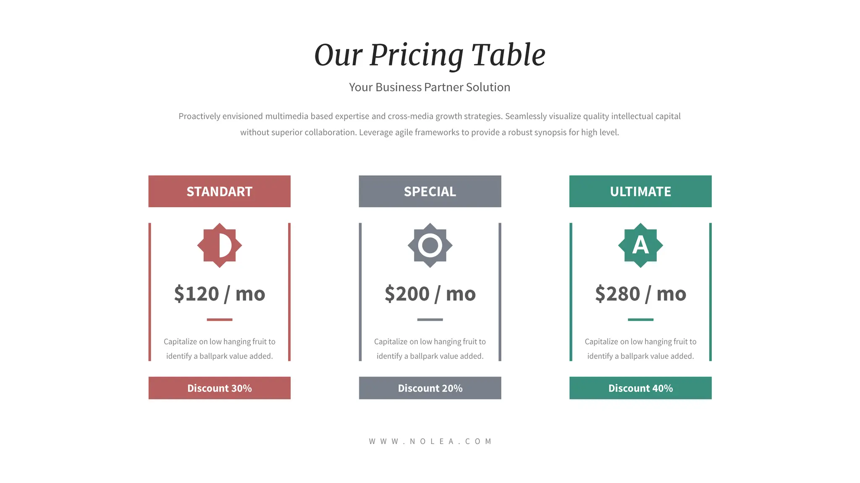Screen dimensions: 860x483
Task: Click the Discount 30% button
Action: coord(219,388)
